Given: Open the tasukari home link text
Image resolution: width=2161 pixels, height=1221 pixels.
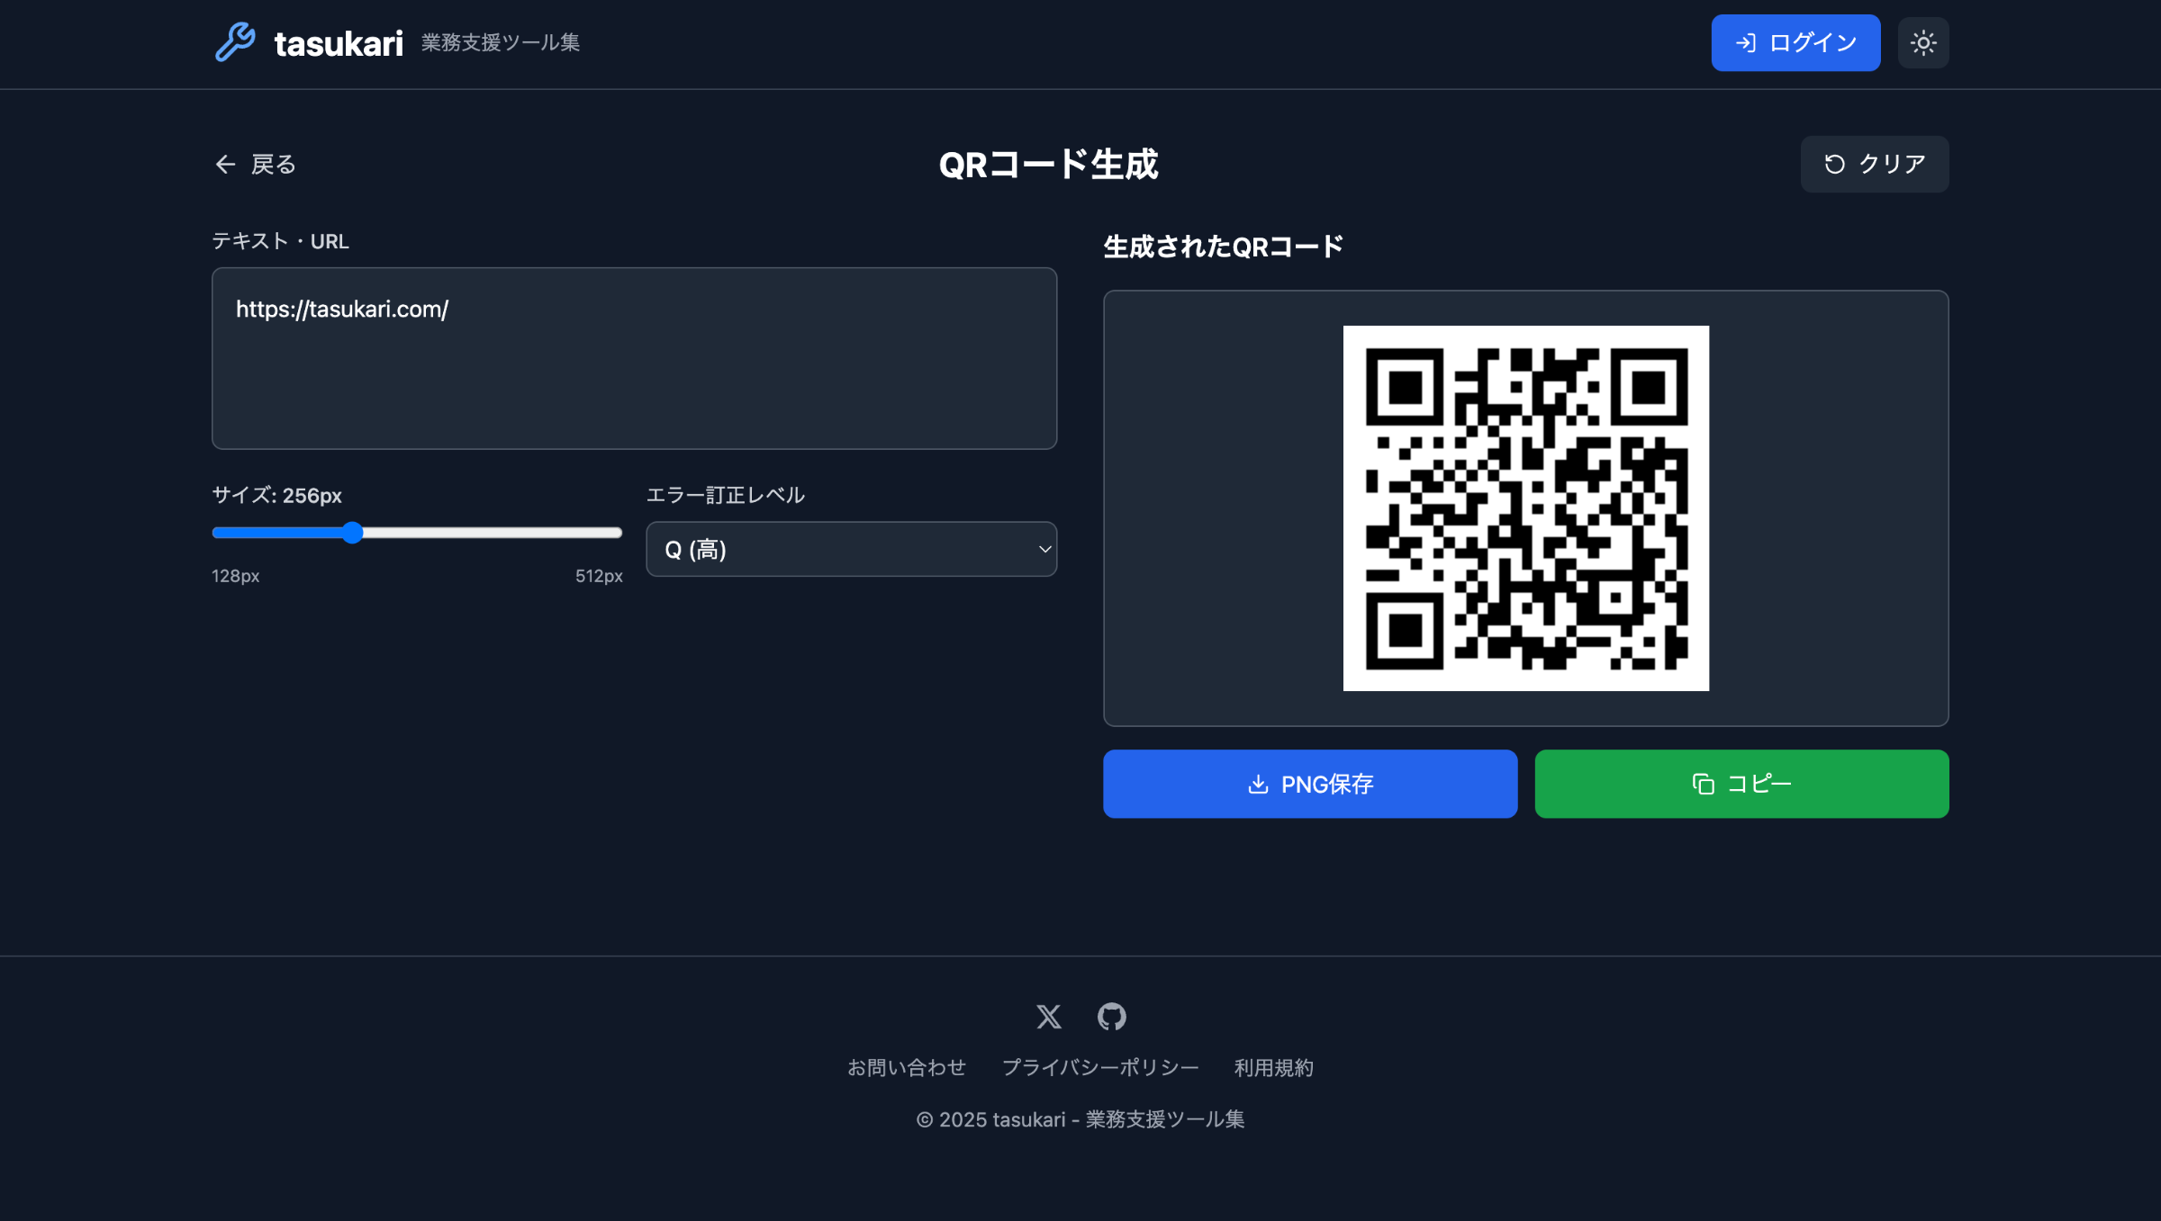Looking at the screenshot, I should tap(339, 43).
